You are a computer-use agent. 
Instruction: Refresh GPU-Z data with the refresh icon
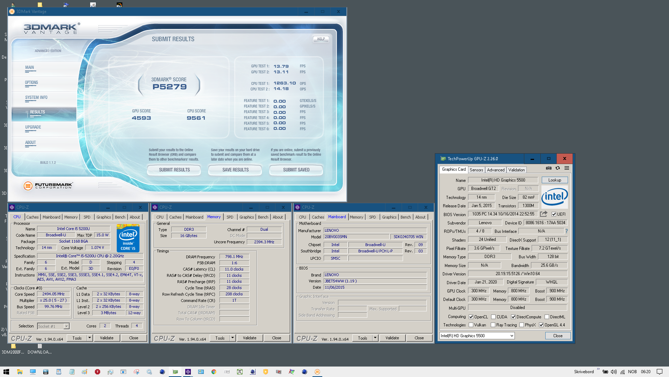[x=558, y=168]
